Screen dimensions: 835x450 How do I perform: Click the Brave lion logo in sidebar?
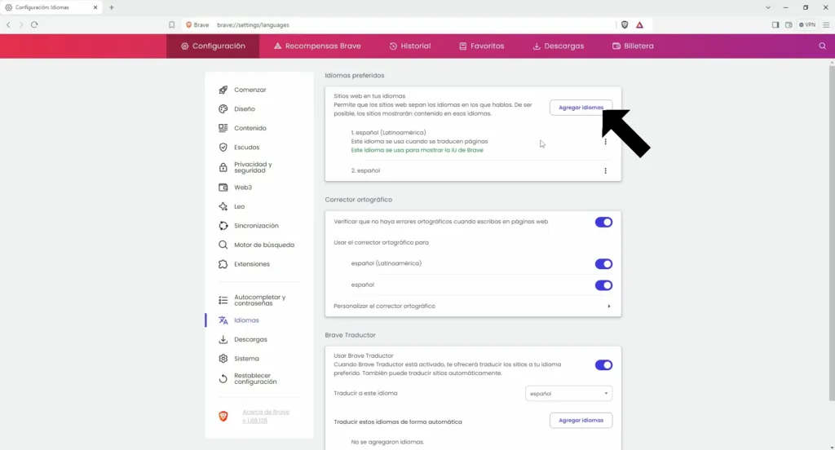(x=223, y=417)
